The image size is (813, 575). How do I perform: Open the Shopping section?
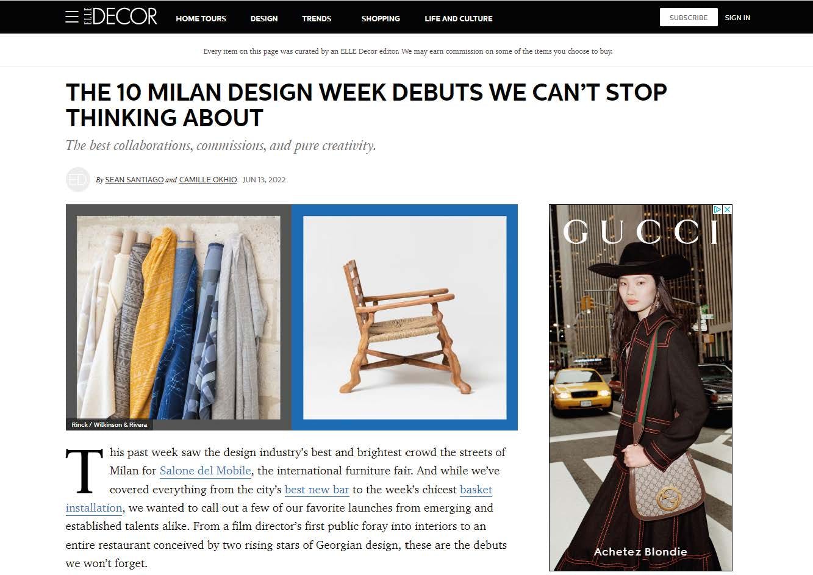point(381,18)
